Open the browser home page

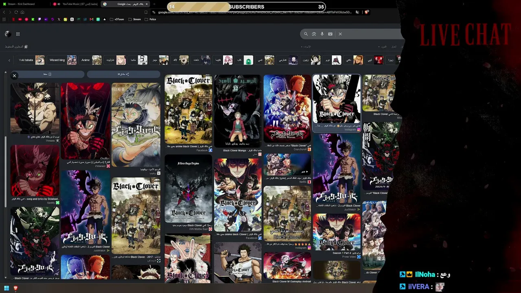point(22,12)
